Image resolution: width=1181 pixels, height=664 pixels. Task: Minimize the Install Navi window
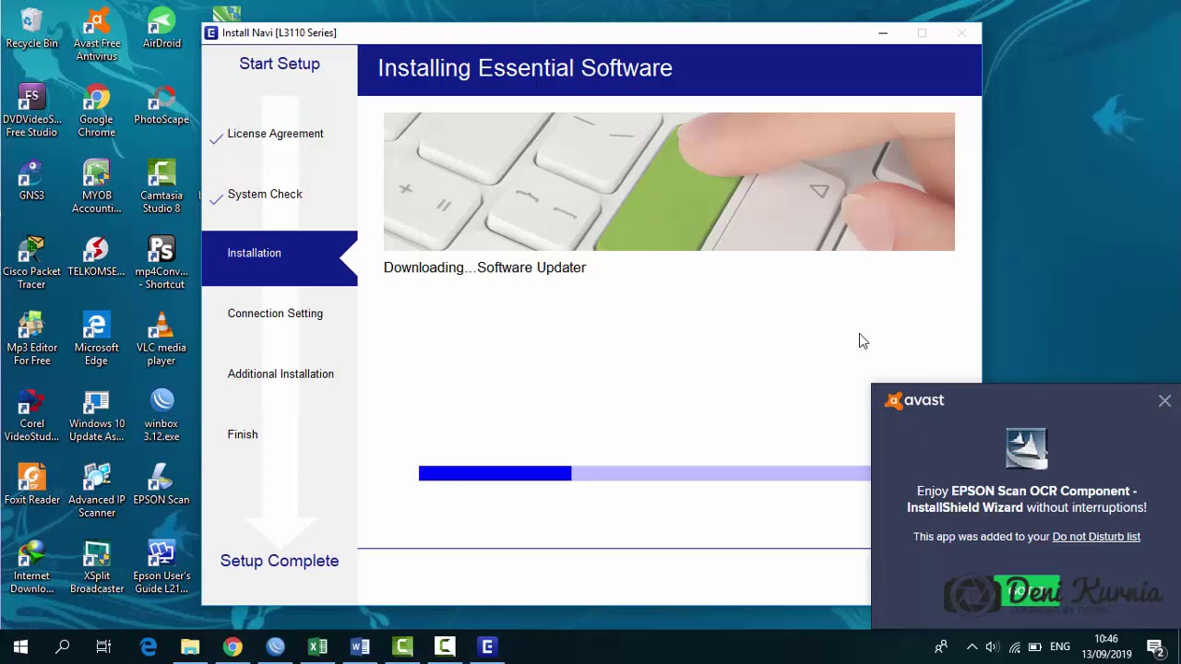coord(883,33)
